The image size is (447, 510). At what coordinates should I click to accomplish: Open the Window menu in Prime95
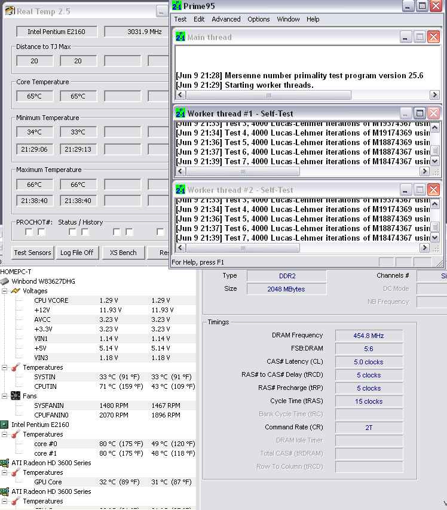tap(288, 19)
